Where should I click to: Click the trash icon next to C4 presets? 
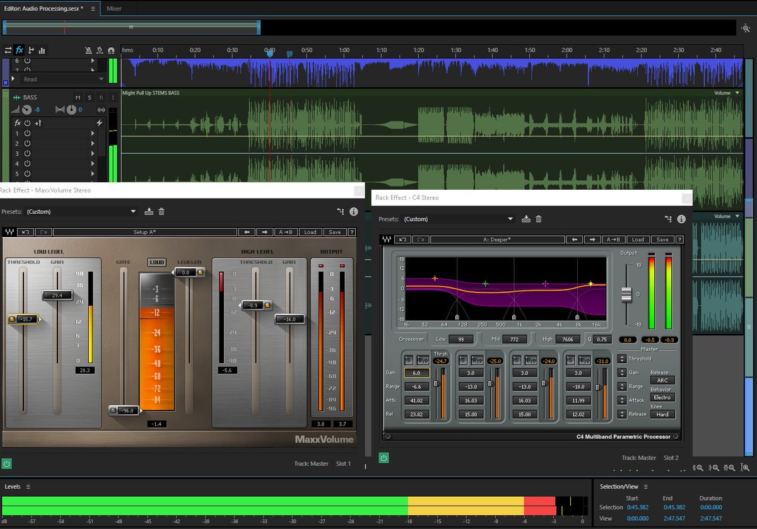tap(539, 218)
